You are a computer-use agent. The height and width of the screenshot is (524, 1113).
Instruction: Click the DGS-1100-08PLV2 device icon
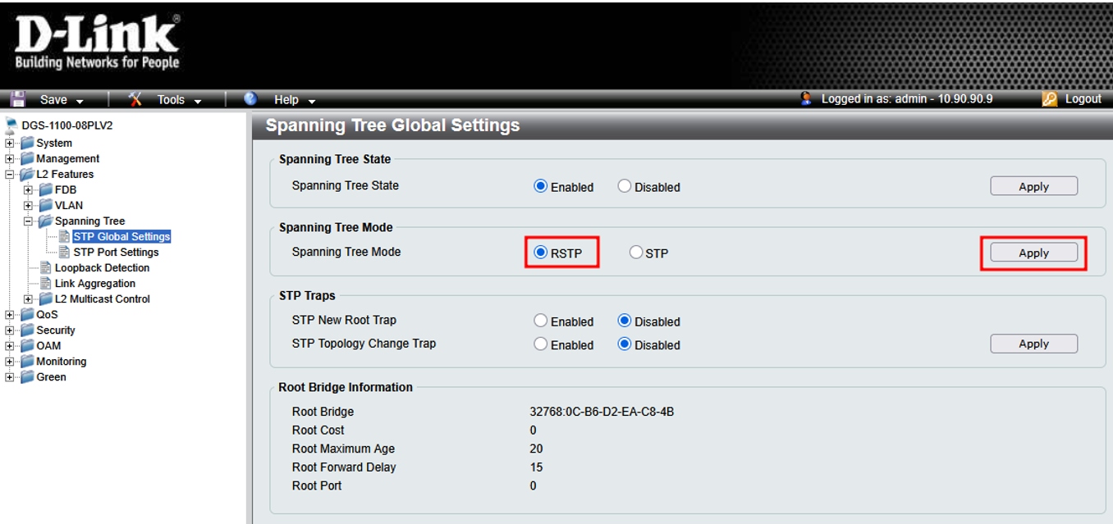(x=11, y=126)
